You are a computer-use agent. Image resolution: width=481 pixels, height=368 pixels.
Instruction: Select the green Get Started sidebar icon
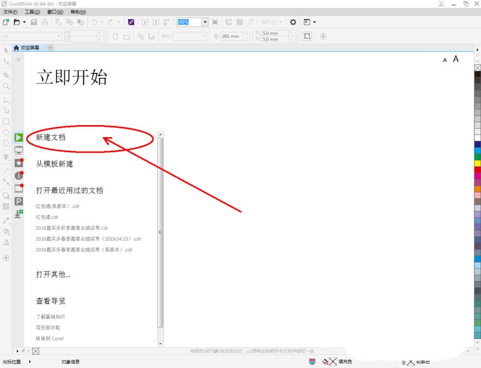point(19,138)
